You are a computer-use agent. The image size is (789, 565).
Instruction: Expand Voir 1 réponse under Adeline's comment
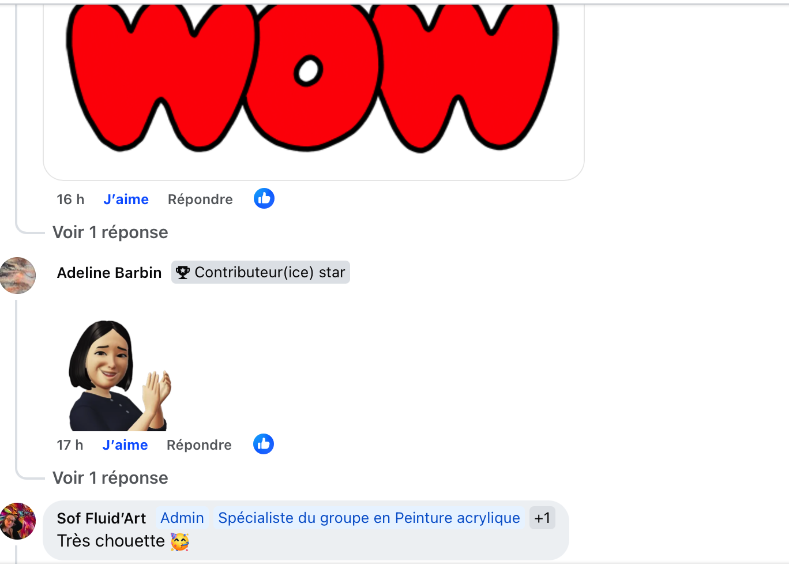[110, 478]
